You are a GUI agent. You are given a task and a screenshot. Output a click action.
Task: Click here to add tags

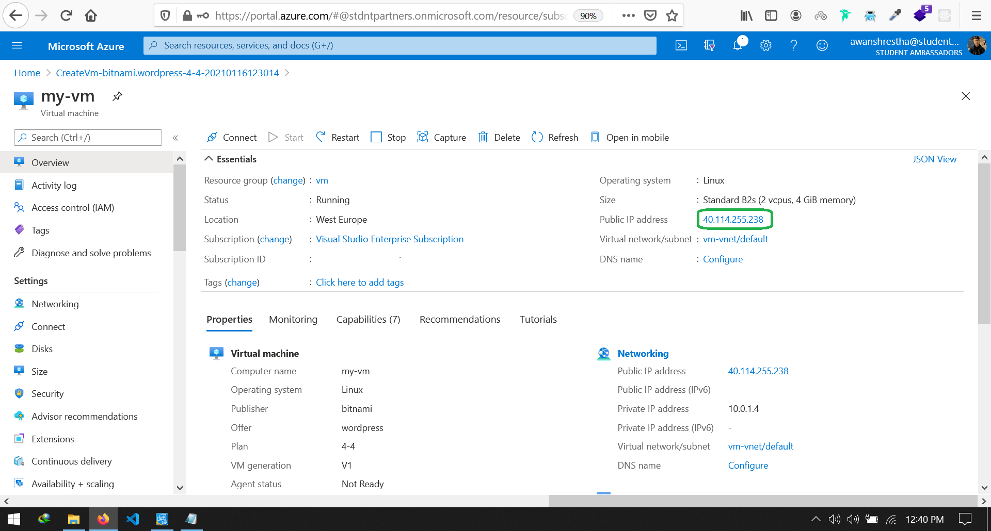coord(359,282)
